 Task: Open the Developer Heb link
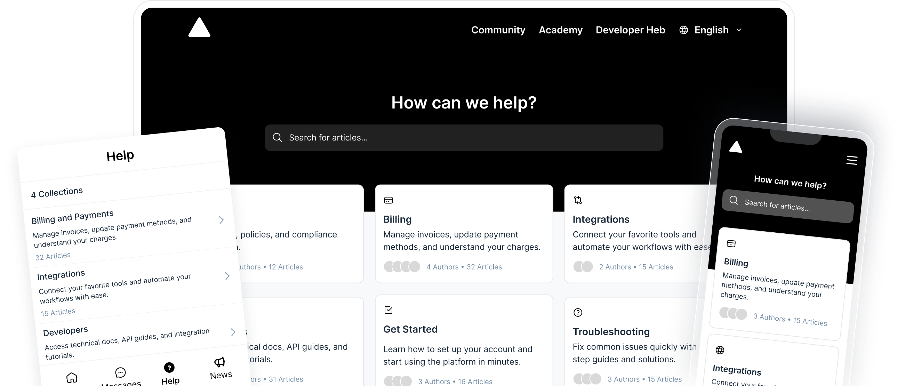(x=630, y=30)
